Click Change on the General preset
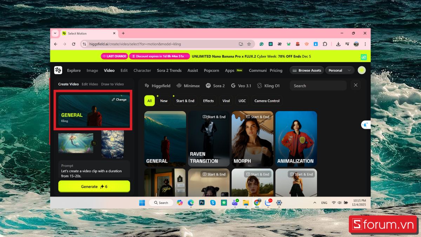This screenshot has width=421, height=237. [x=119, y=99]
